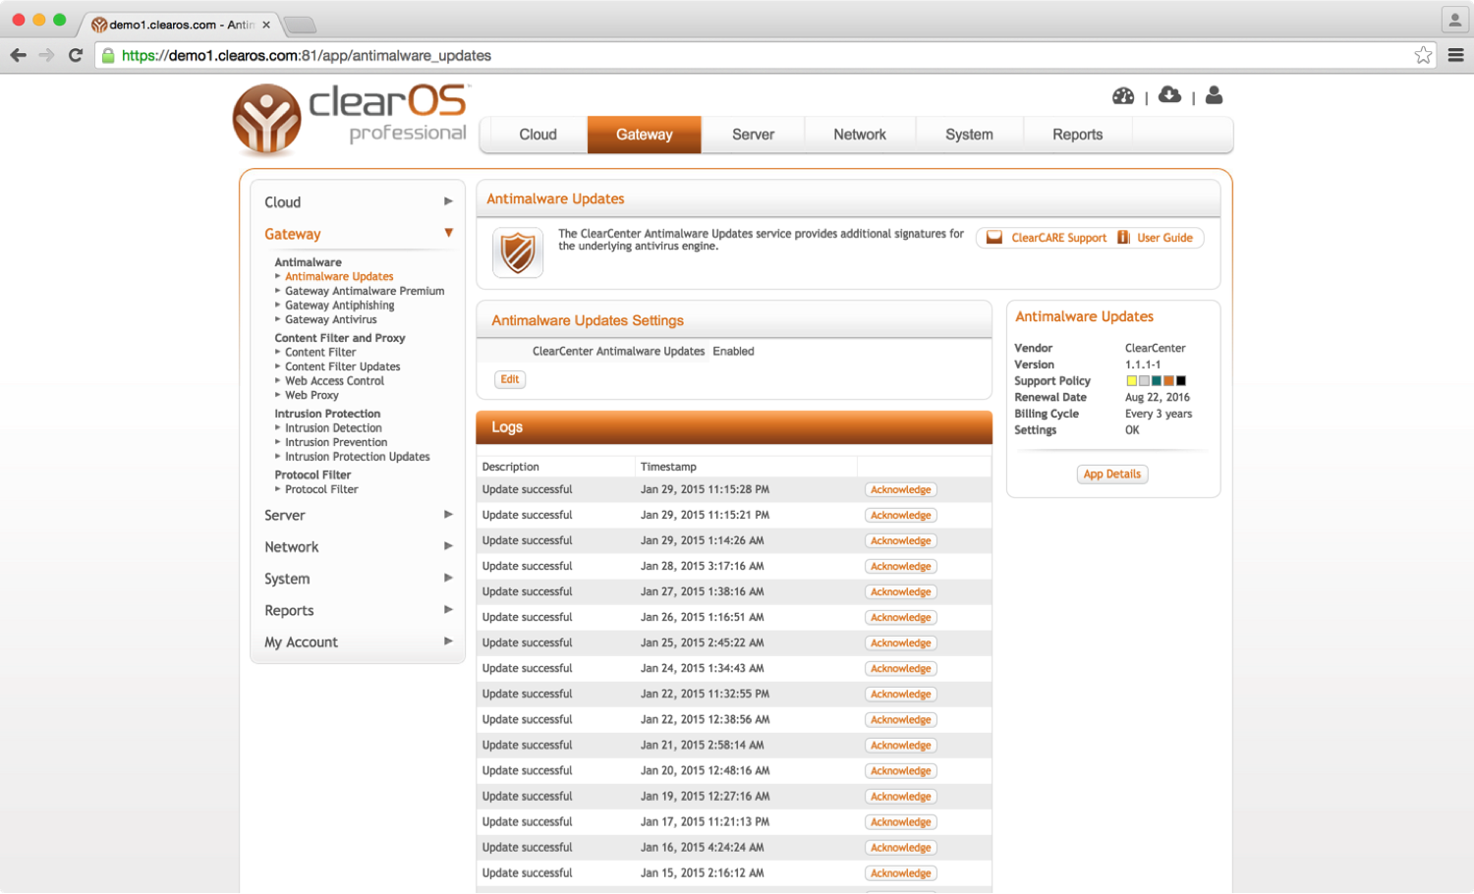Click the ClearCARE Support envelope icon
This screenshot has width=1474, height=894.
click(994, 238)
